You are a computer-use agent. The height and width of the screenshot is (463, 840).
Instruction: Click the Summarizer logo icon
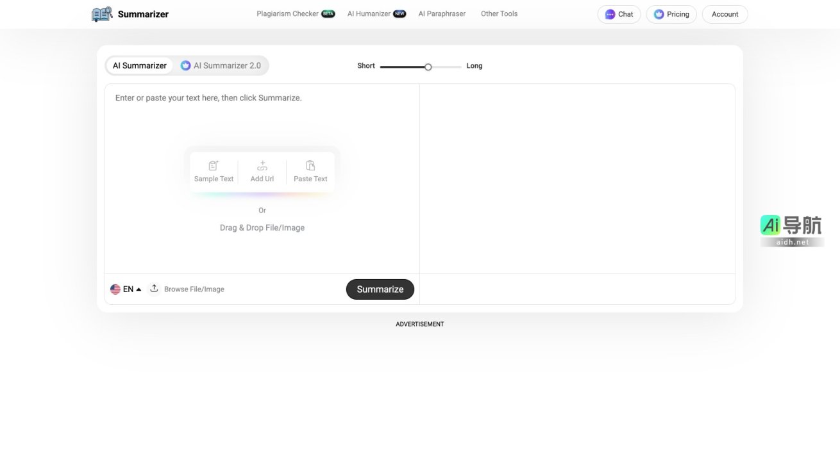coord(101,13)
